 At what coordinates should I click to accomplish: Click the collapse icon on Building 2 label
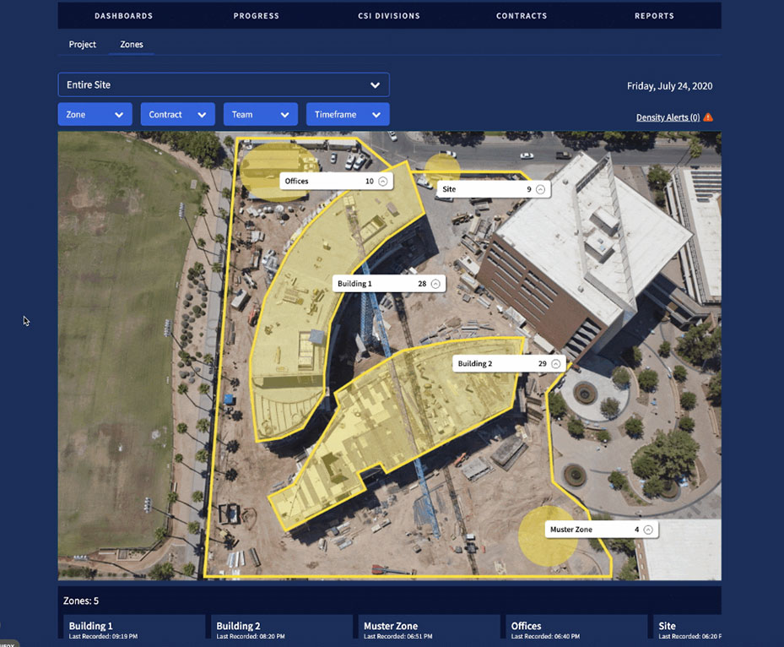[555, 362]
